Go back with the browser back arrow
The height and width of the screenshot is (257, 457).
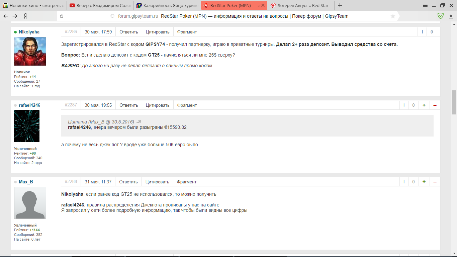(x=6, y=16)
